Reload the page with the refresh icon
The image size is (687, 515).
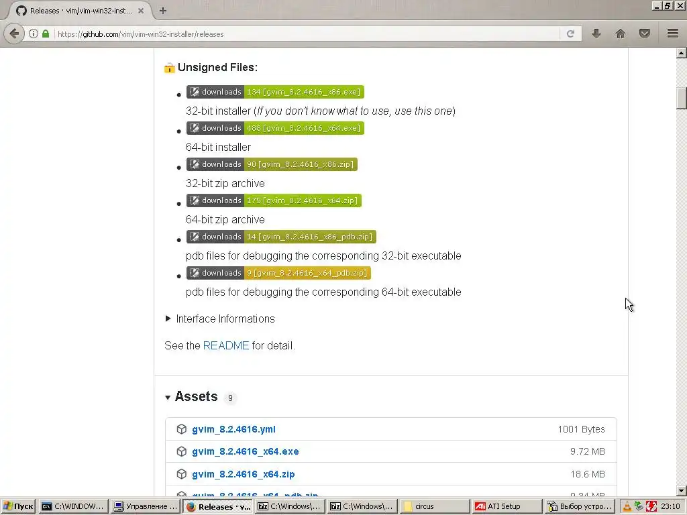coord(570,34)
